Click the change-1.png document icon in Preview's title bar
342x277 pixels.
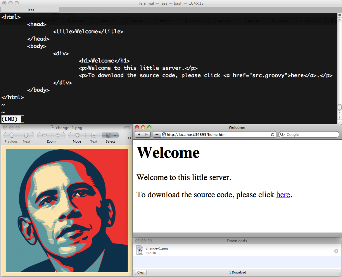click(52, 128)
